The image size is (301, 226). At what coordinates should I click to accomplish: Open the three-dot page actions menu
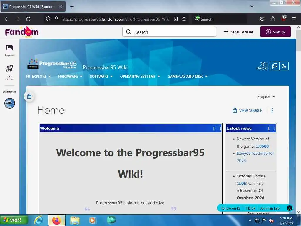(x=272, y=110)
